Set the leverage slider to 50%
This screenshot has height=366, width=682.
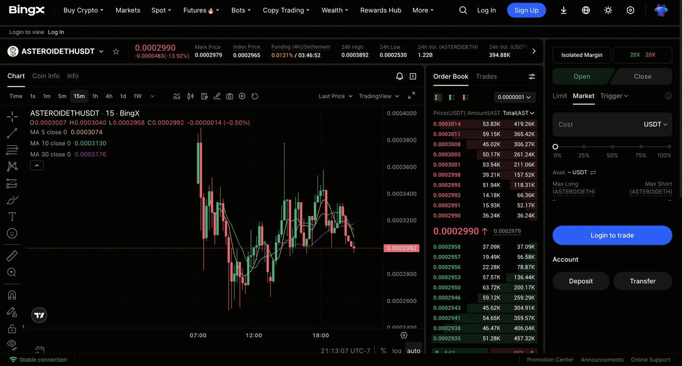[612, 147]
